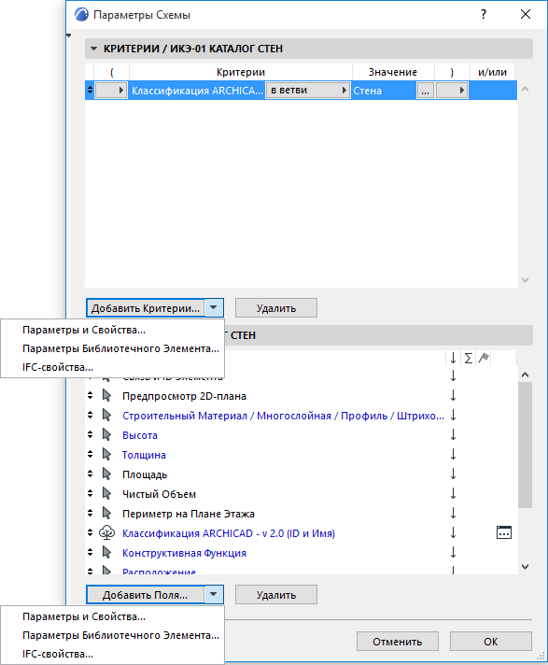Screen dimensions: 548x665
Task: Toggle the sort arrow for Конструктивная Функция
Action: (453, 553)
